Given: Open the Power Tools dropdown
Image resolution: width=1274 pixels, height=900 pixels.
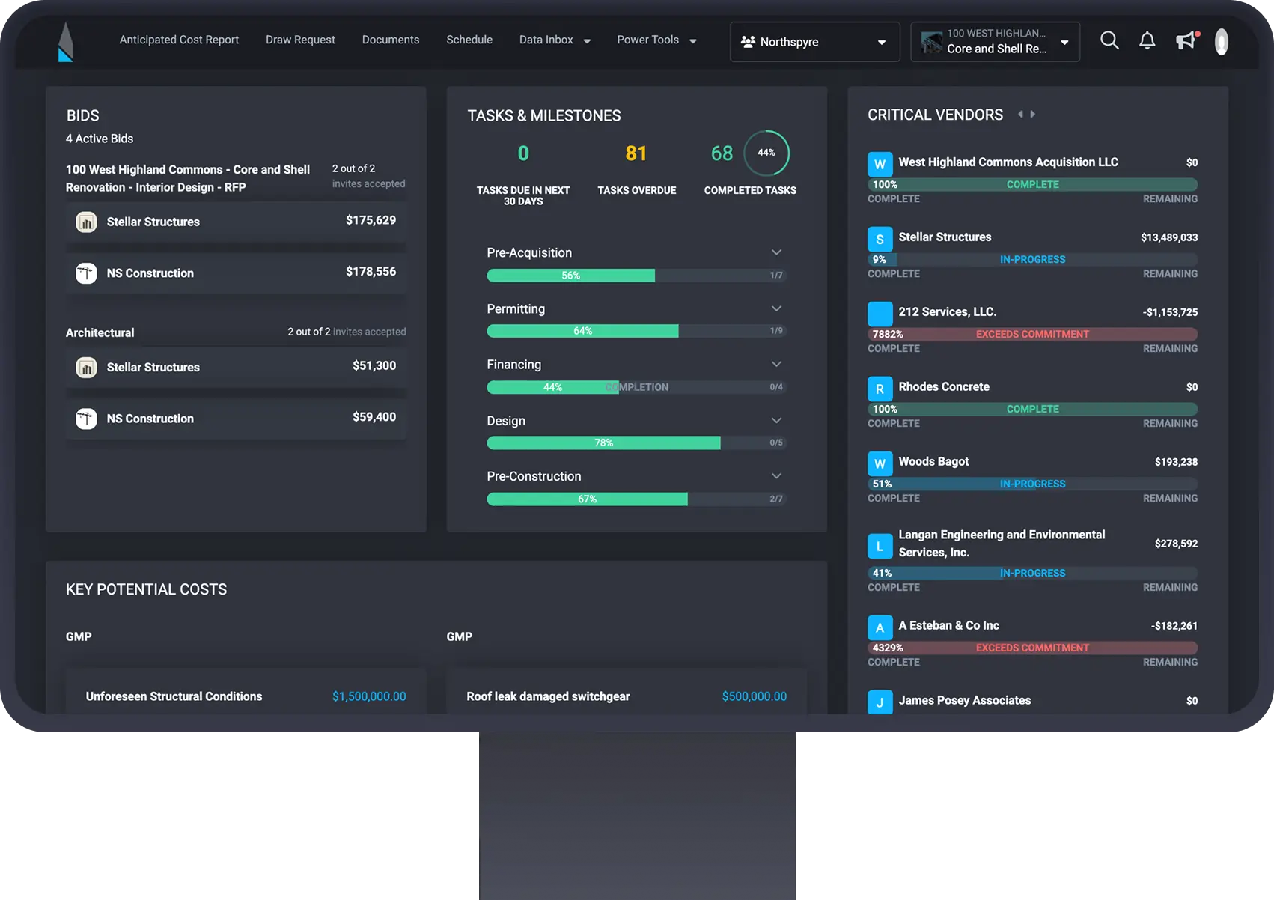Looking at the screenshot, I should coord(656,40).
